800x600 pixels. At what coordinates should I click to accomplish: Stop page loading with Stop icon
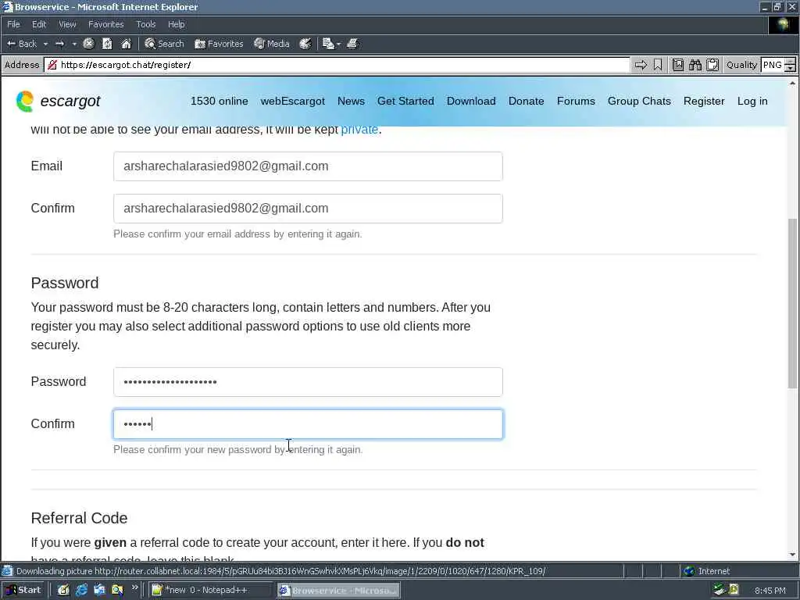(89, 44)
